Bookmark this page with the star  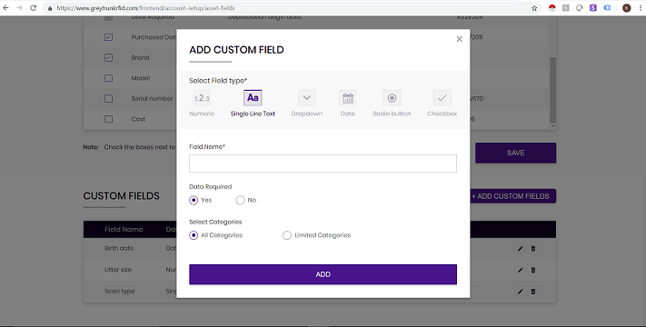[x=534, y=8]
